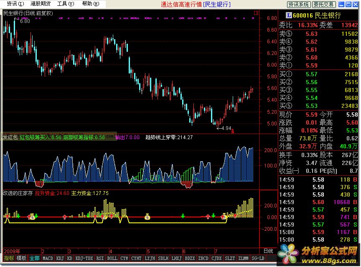Click the 日线 period label
Screen dimensions: 361x267
[268, 251]
